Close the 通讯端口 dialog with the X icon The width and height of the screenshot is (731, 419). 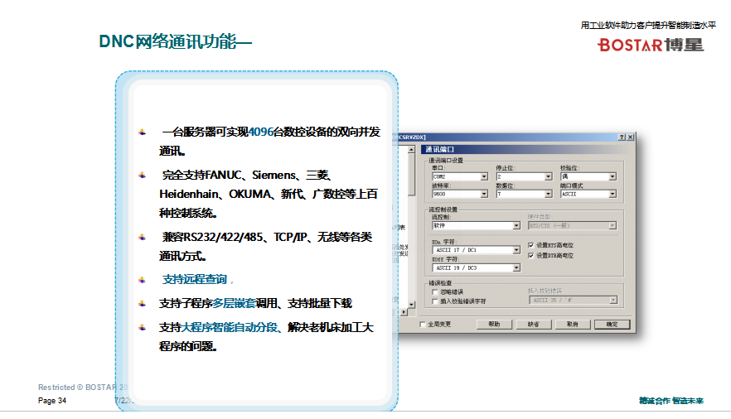(630, 137)
